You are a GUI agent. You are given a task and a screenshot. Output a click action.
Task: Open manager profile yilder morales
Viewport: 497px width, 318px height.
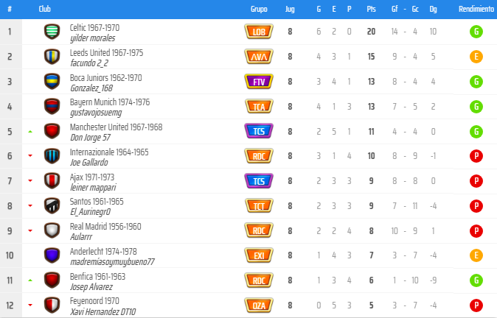[93, 38]
